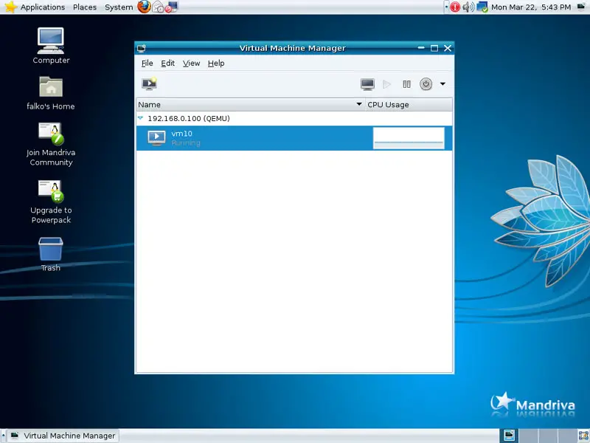Open the Applications menu

[x=43, y=7]
